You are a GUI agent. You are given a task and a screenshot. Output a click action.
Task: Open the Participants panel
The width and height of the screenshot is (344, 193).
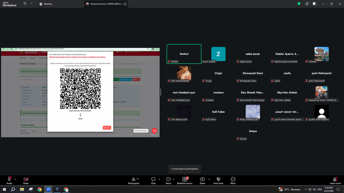[x=134, y=181]
